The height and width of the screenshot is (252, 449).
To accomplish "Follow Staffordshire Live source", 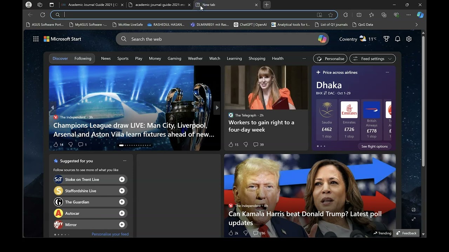I will coord(122,191).
